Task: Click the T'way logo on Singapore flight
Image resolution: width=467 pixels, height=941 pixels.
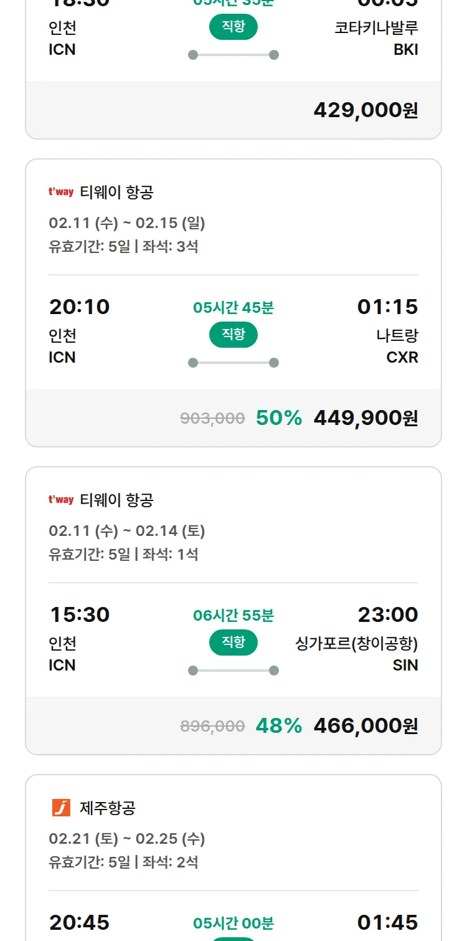Action: tap(61, 500)
